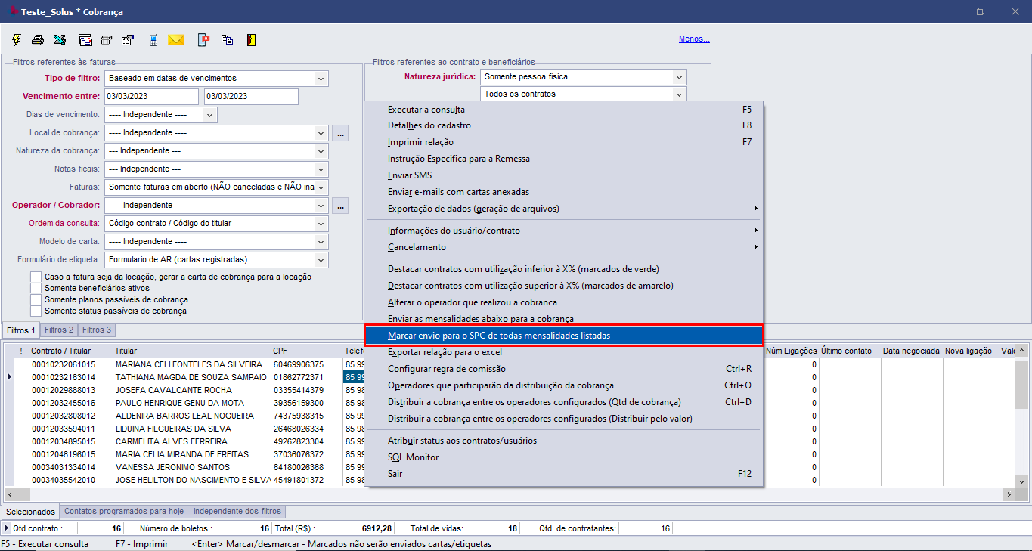Open the 'Operador / Cobrador' dropdown

[321, 205]
